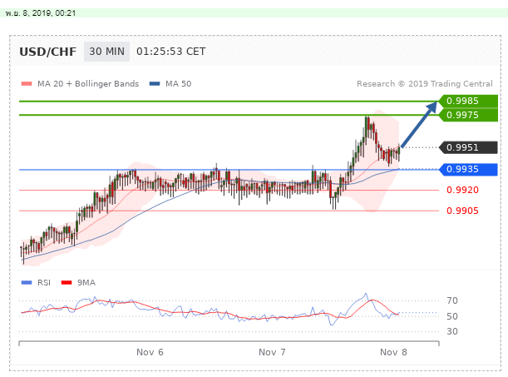Click the Research © 2019 Trading Central credit
The image size is (508, 377).
point(424,84)
